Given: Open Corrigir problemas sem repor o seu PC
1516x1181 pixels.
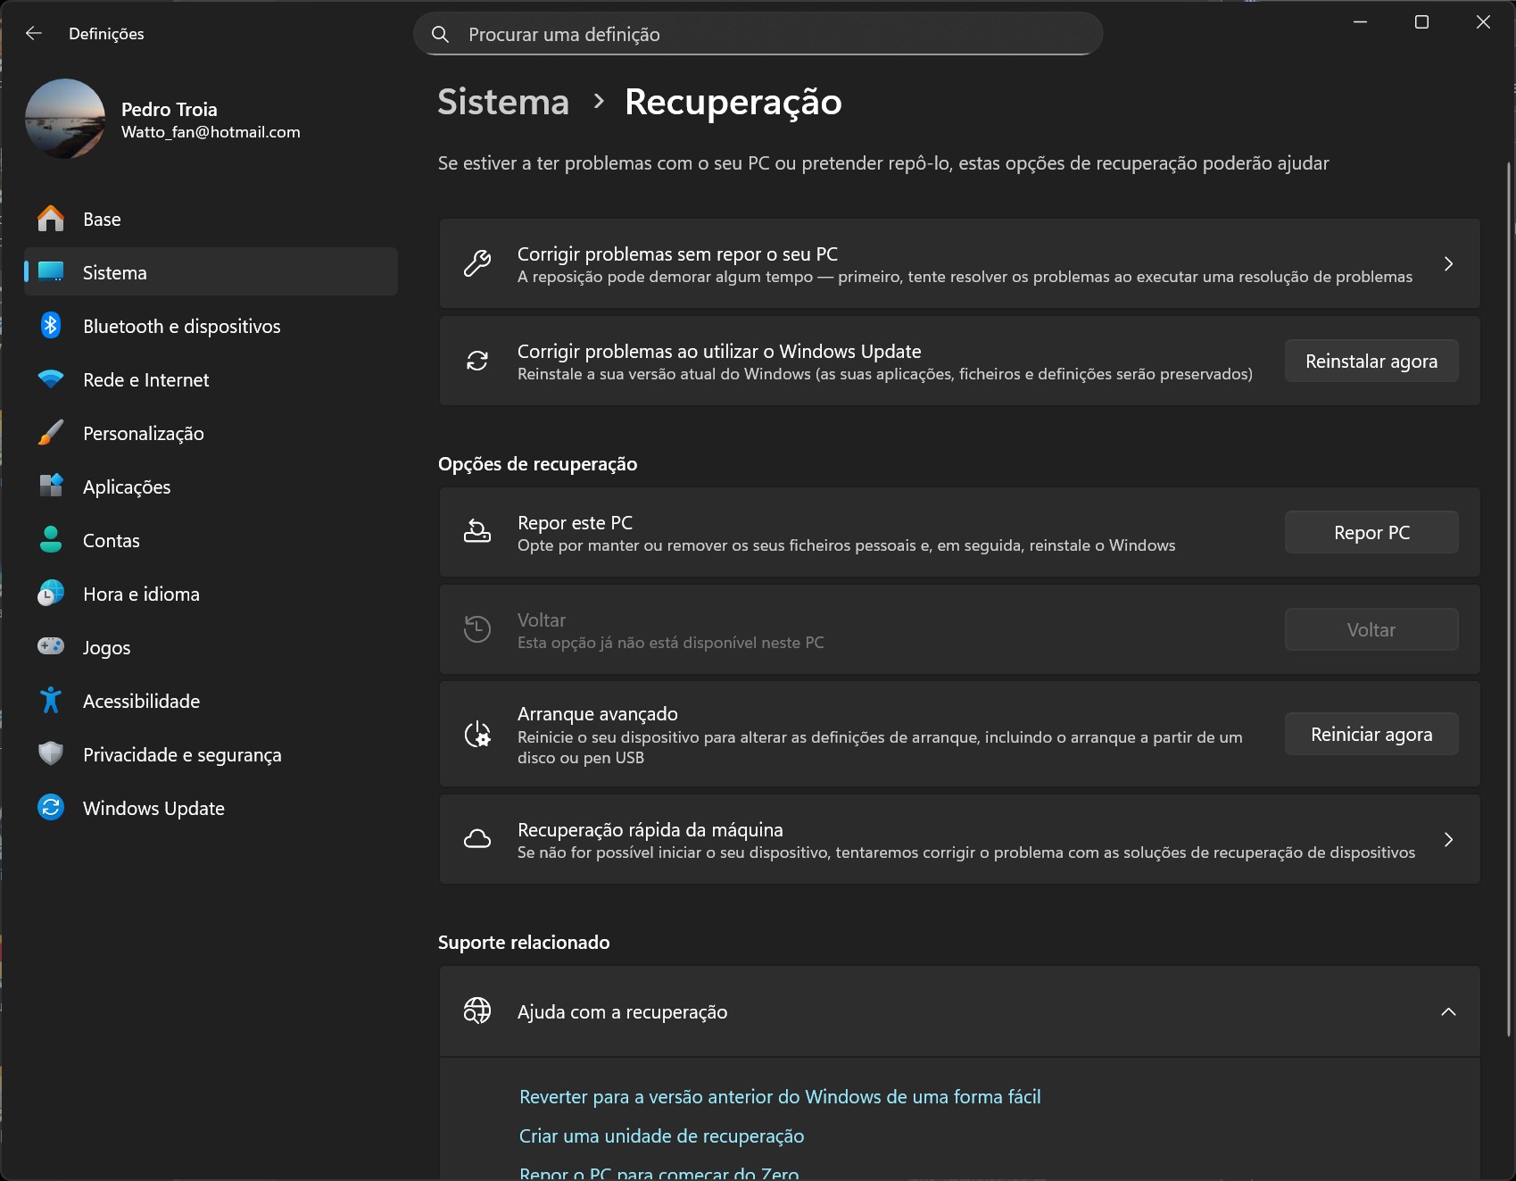Looking at the screenshot, I should pos(959,264).
